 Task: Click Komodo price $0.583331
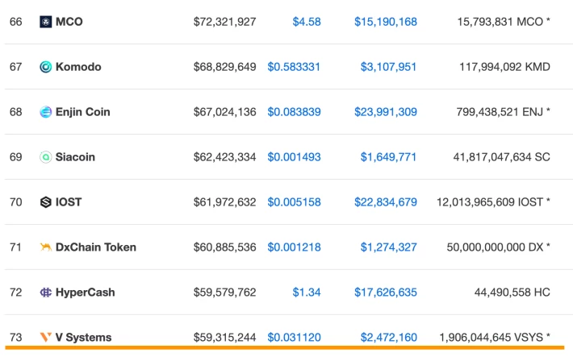tap(294, 67)
